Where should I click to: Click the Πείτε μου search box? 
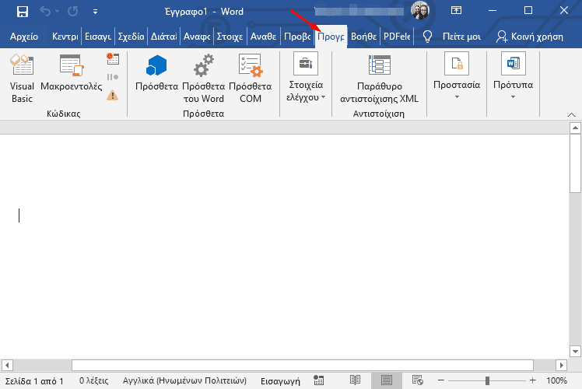coord(461,37)
